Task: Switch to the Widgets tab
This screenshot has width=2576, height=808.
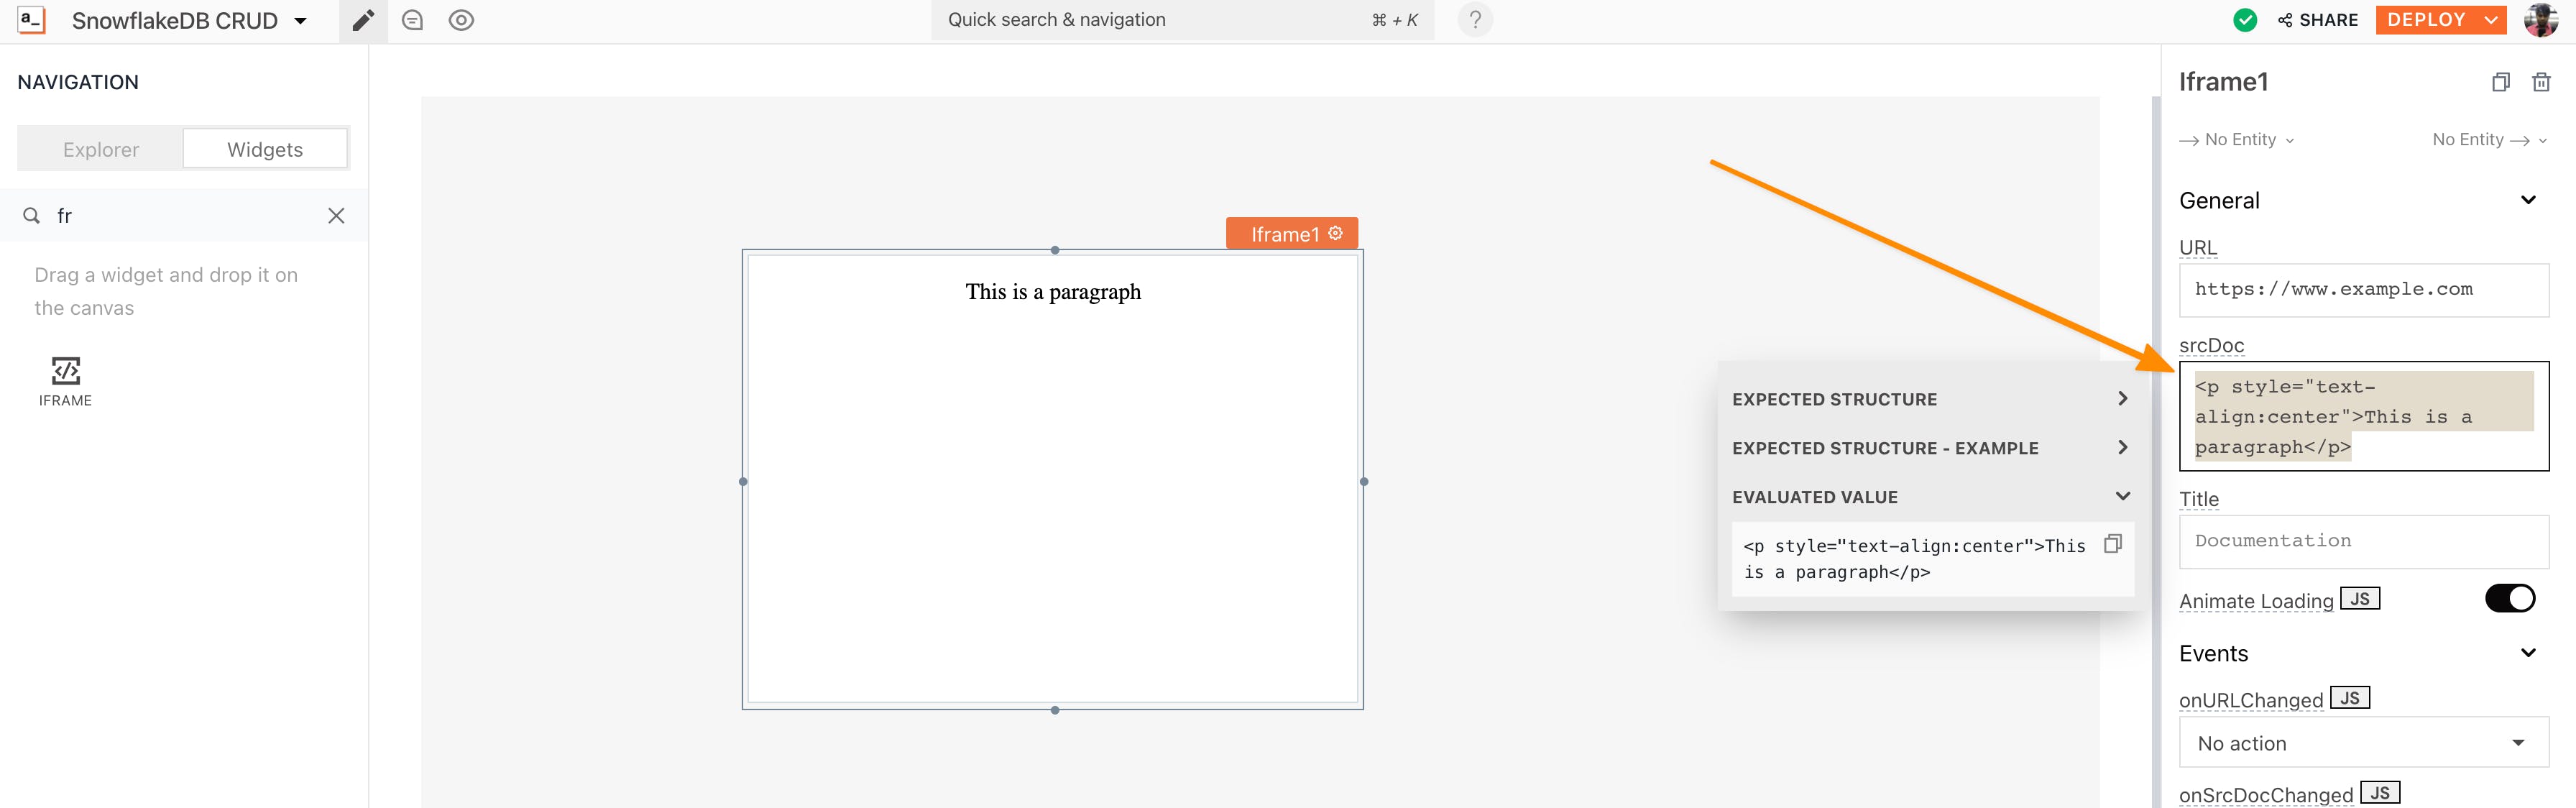Action: tap(265, 149)
